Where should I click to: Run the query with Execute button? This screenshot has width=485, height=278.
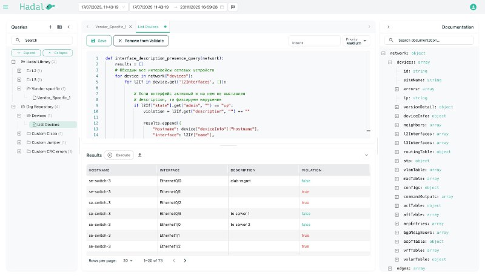(119, 155)
